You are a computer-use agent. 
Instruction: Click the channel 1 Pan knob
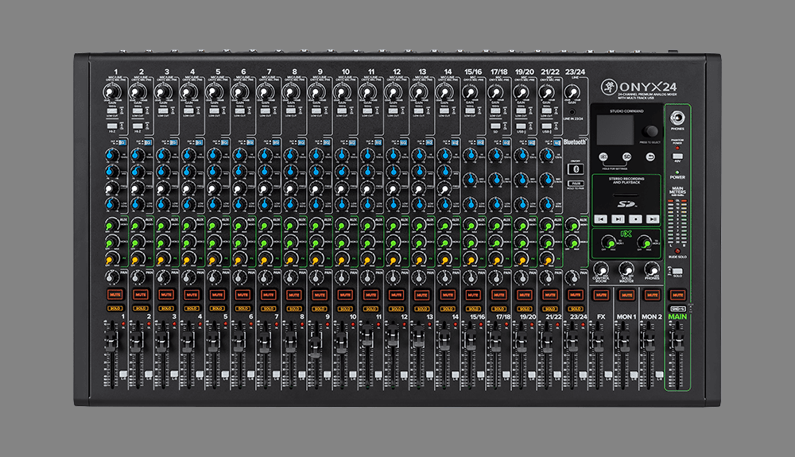tap(112, 277)
